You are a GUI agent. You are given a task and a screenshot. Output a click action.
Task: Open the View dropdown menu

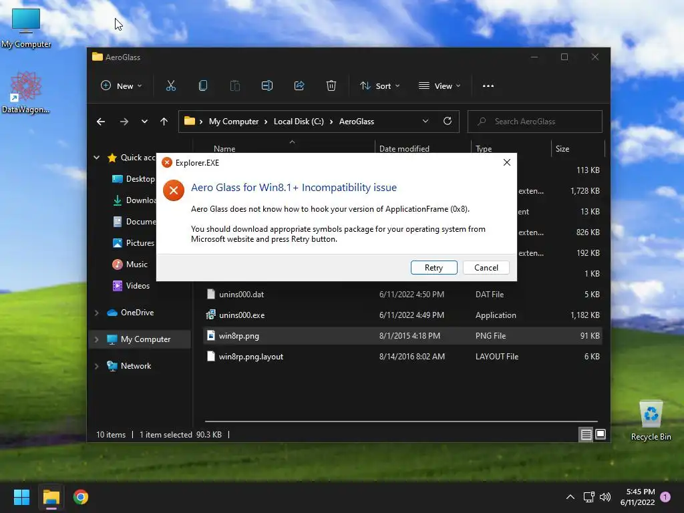440,86
